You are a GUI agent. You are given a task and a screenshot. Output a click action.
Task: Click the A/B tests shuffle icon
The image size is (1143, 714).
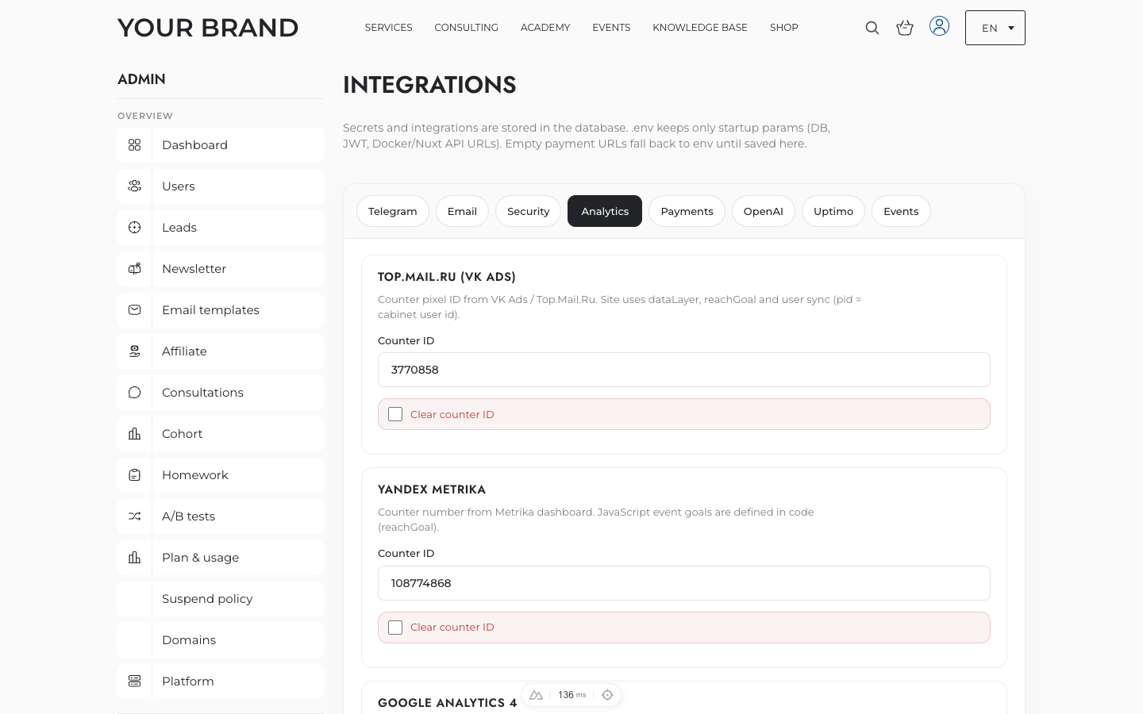[135, 516]
